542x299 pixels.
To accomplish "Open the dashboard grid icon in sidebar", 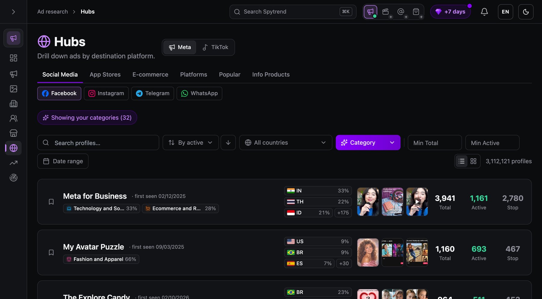I will (14, 58).
